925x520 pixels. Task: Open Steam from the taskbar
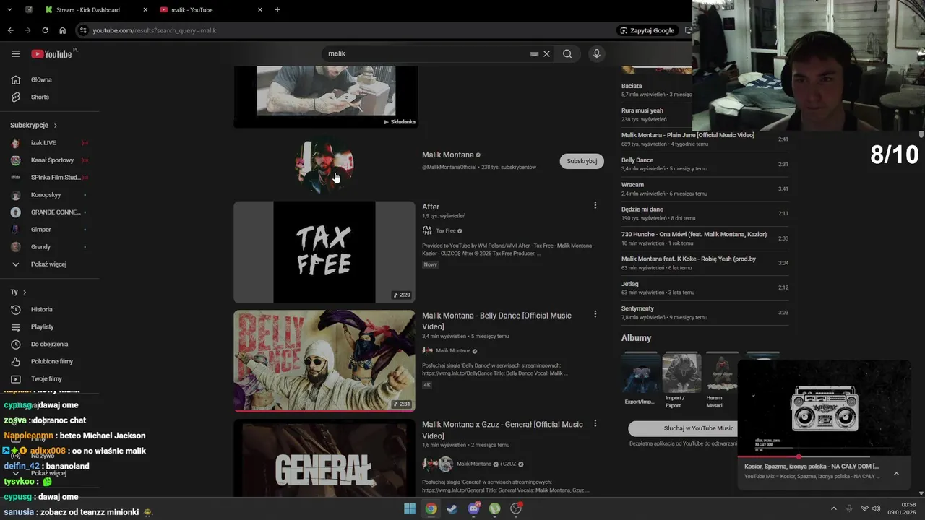pyautogui.click(x=452, y=508)
